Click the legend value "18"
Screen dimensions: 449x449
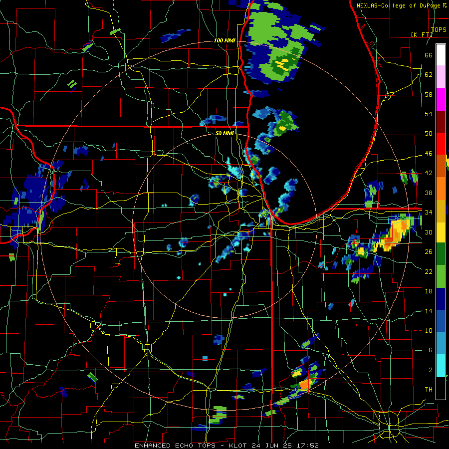click(429, 291)
